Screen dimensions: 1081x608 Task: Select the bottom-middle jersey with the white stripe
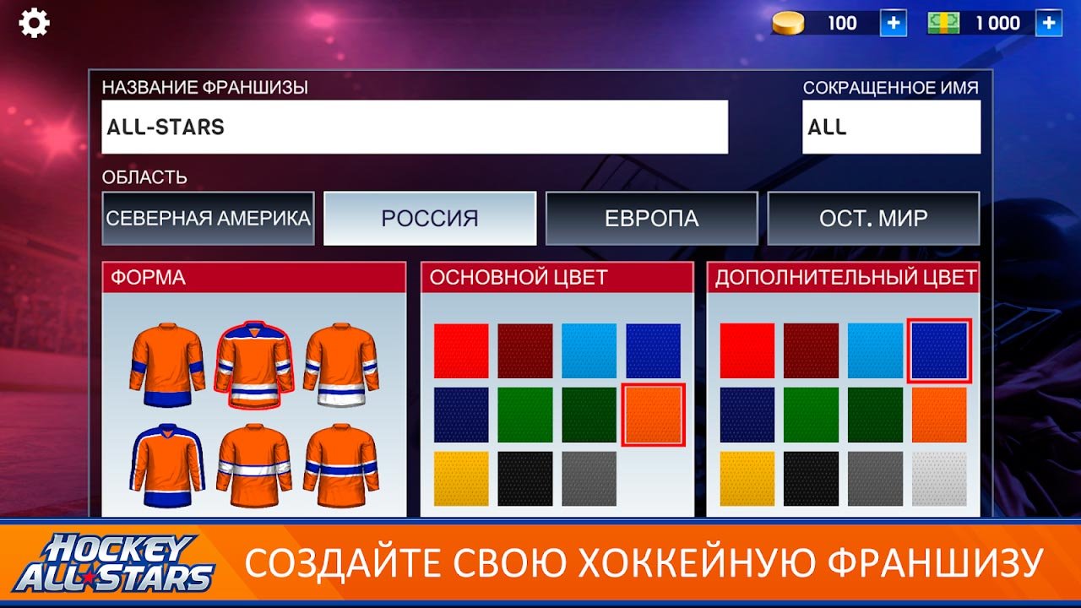pyautogui.click(x=253, y=464)
